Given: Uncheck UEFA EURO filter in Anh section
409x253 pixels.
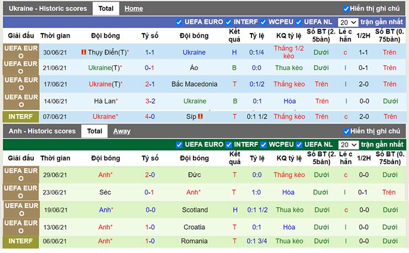Looking at the screenshot, I should (x=179, y=145).
